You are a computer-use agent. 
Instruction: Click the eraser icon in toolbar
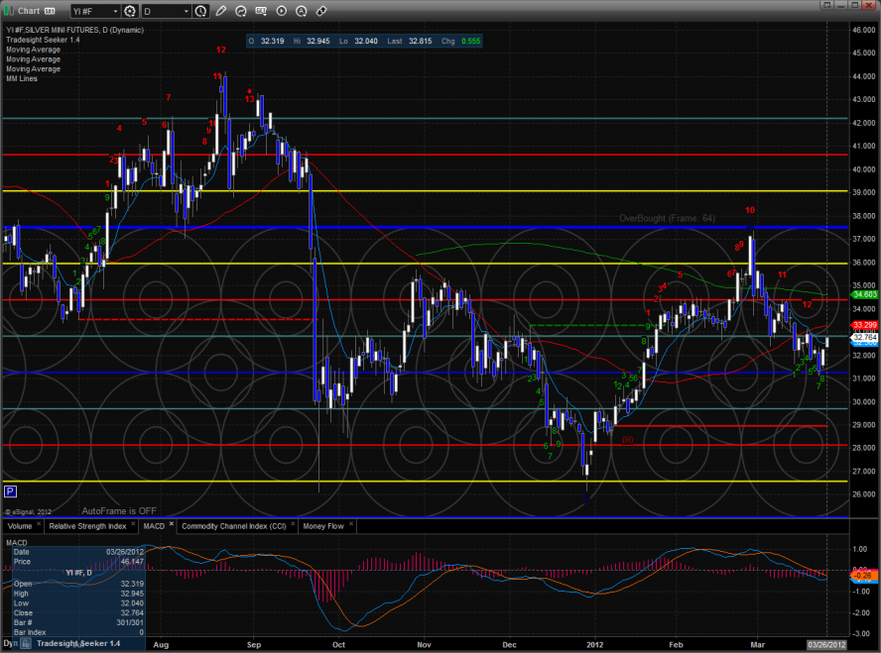click(x=321, y=12)
